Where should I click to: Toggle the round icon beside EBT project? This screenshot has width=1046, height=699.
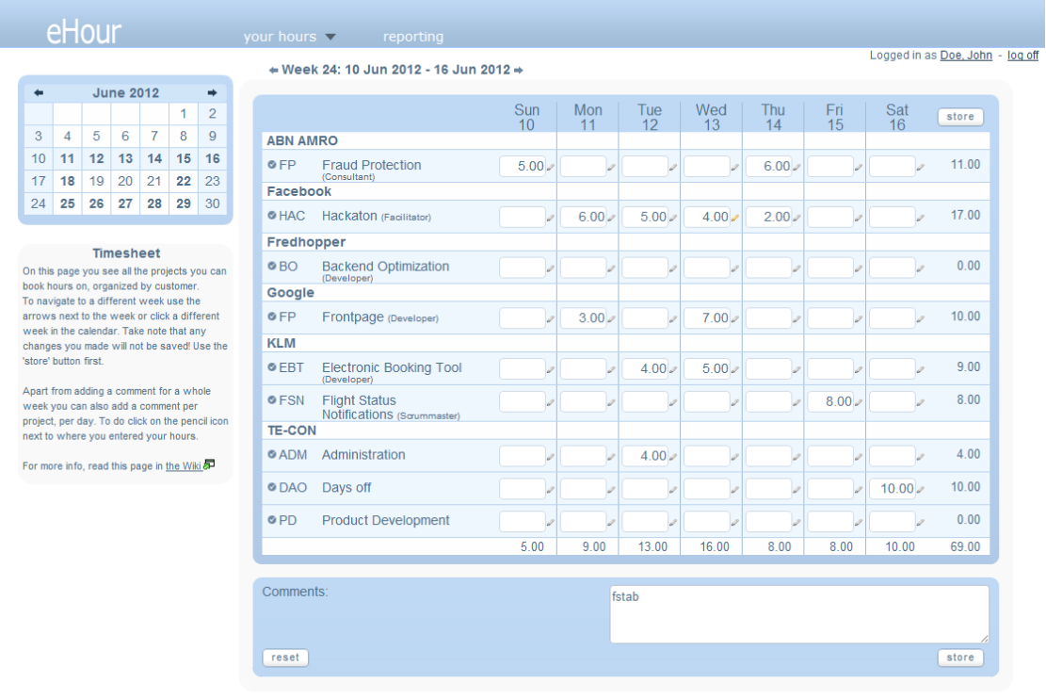[x=272, y=367]
